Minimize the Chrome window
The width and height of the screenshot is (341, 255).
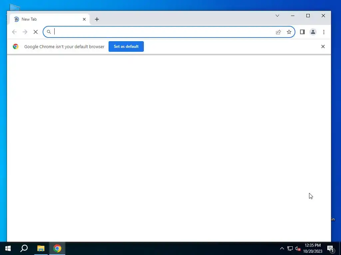pyautogui.click(x=293, y=16)
